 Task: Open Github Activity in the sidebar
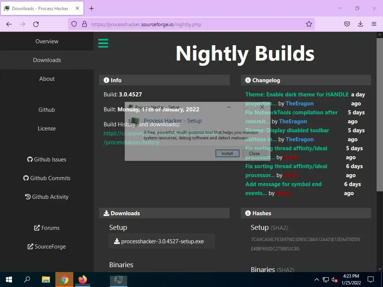pyautogui.click(x=47, y=197)
